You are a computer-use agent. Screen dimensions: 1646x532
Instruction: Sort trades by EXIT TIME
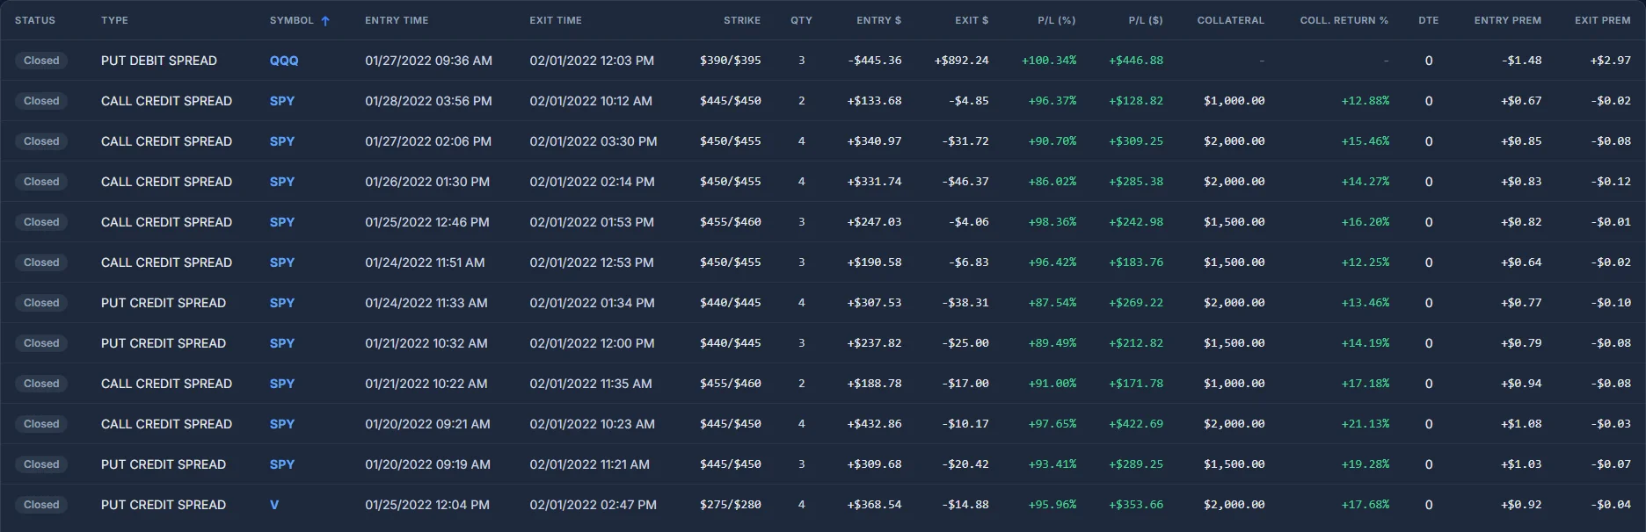pos(557,19)
